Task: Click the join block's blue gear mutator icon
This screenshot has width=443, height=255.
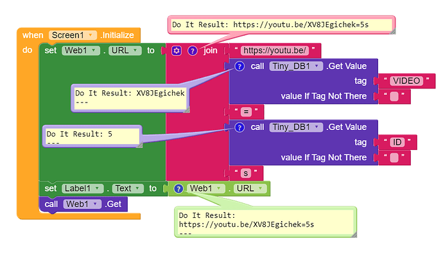Action: (x=177, y=51)
